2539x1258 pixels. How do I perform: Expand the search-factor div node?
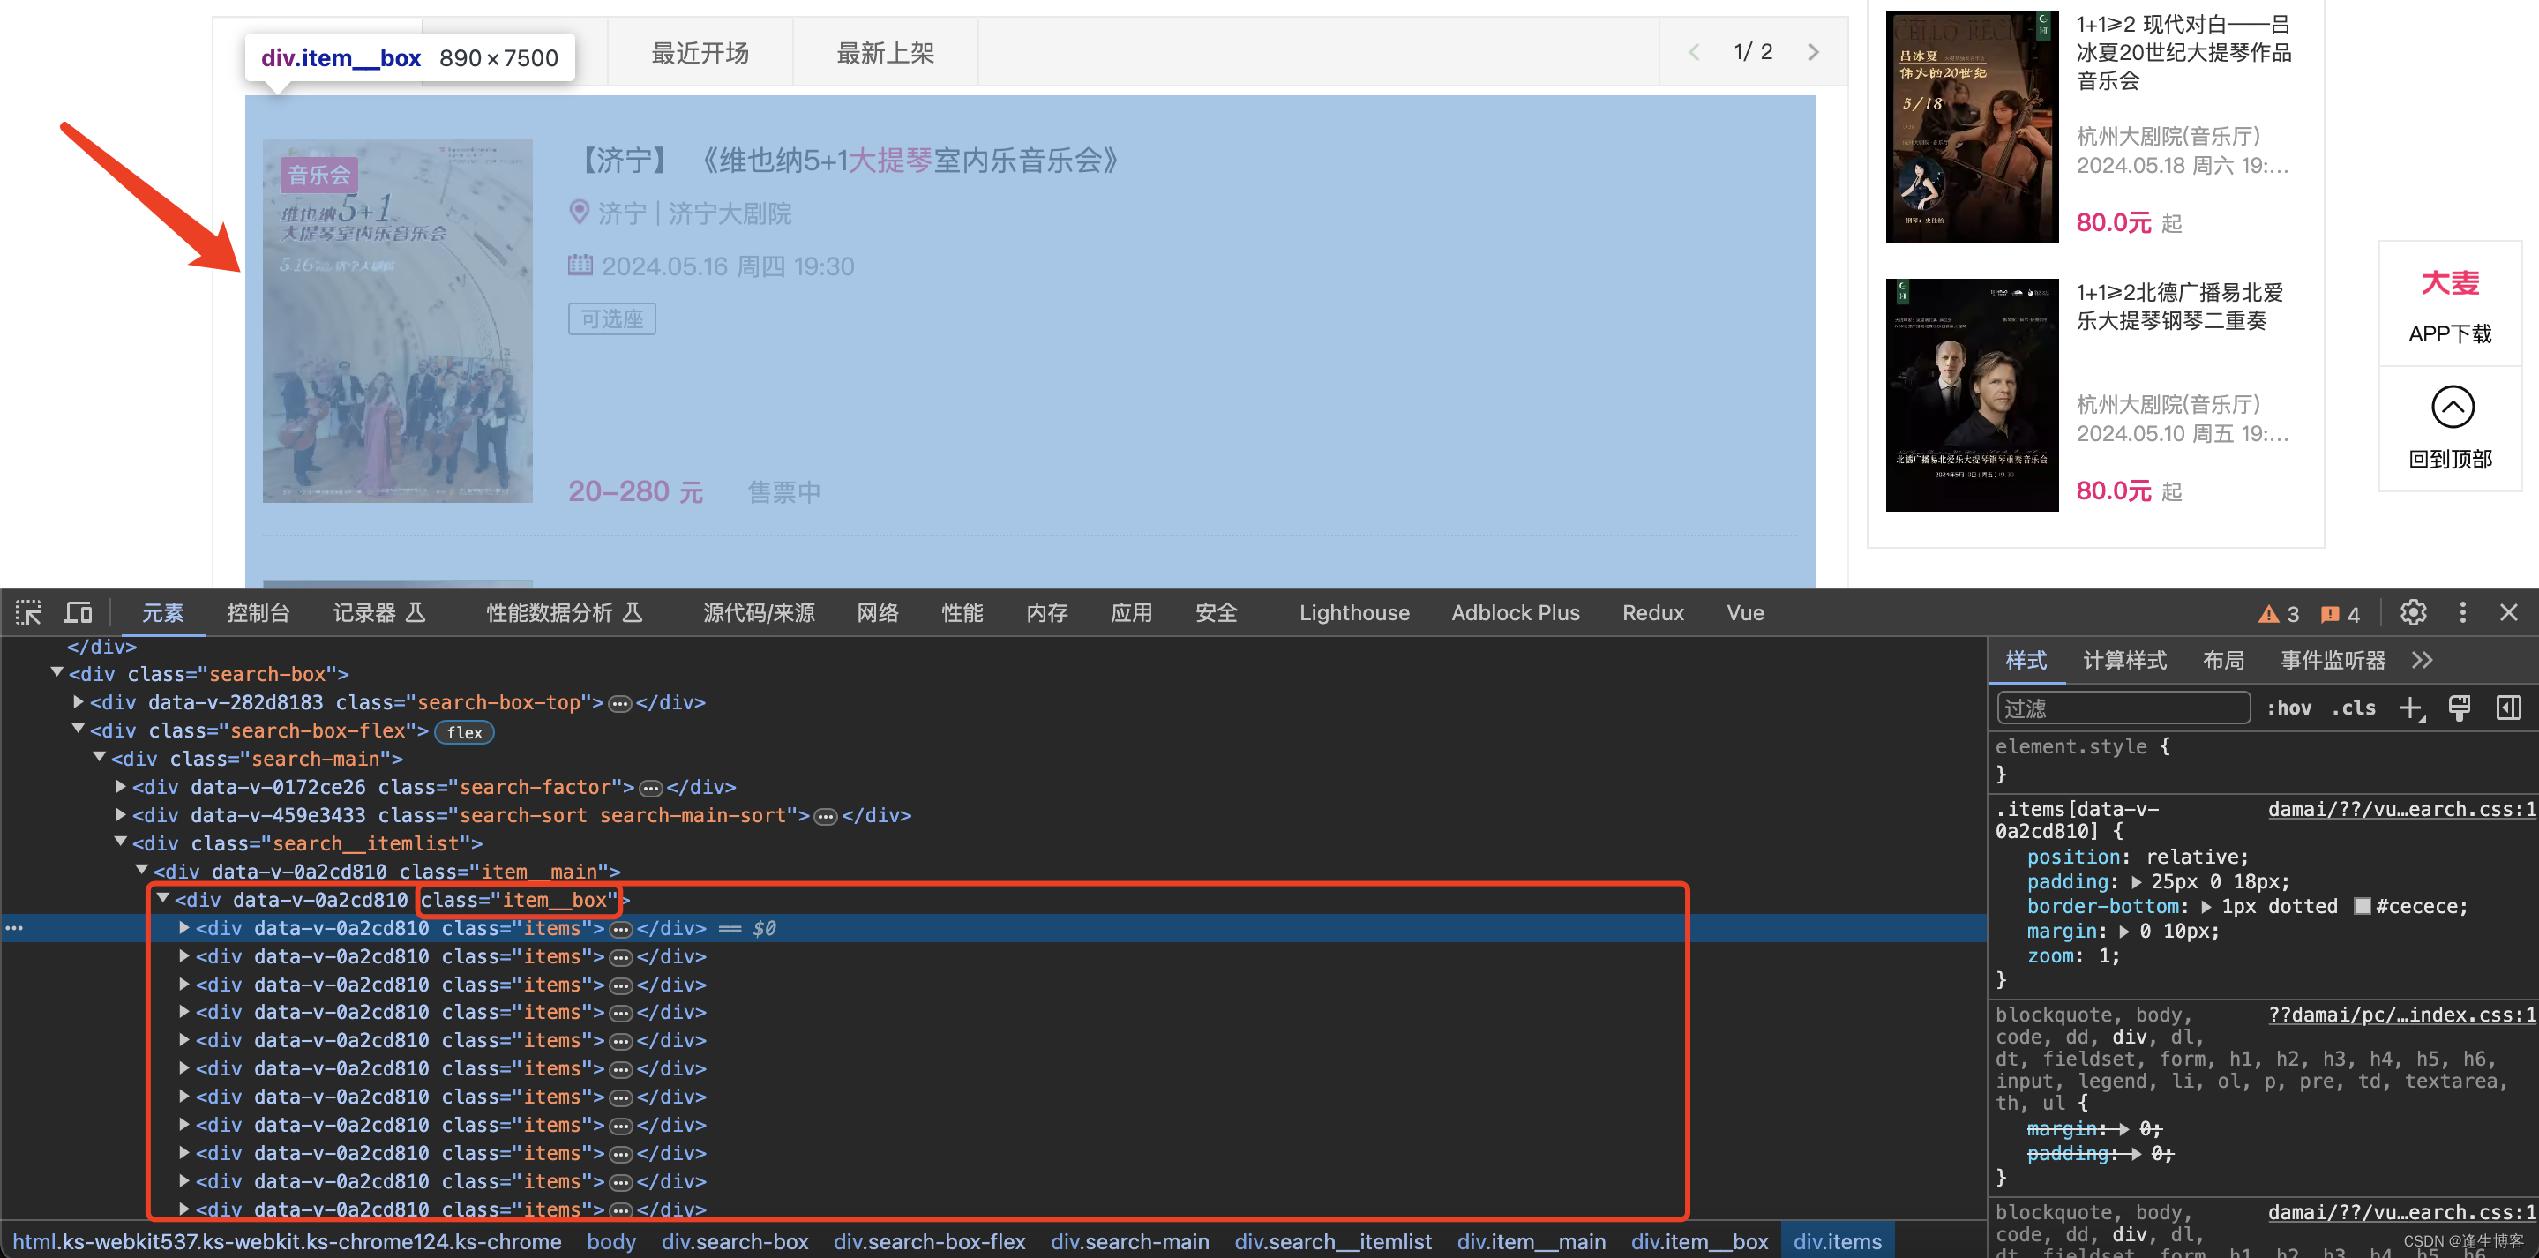(x=120, y=787)
